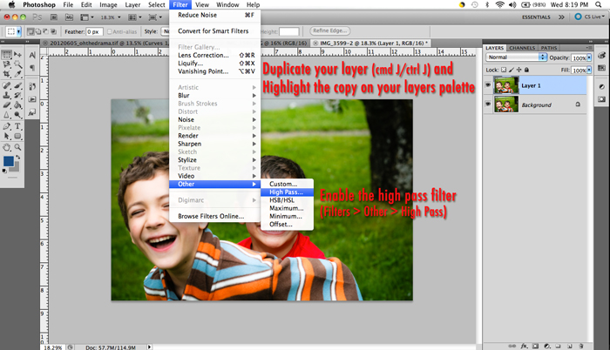Toggle lock all padlock

pyautogui.click(x=526, y=70)
